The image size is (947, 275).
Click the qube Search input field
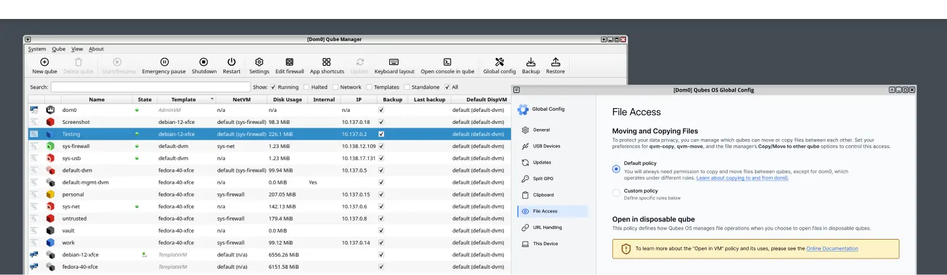coord(150,87)
